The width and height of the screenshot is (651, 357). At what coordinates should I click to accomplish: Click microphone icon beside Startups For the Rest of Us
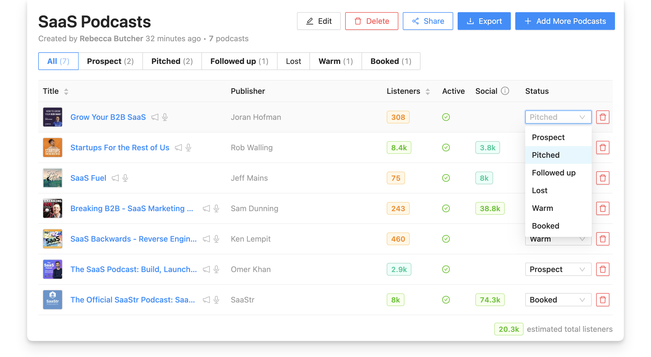coord(188,148)
